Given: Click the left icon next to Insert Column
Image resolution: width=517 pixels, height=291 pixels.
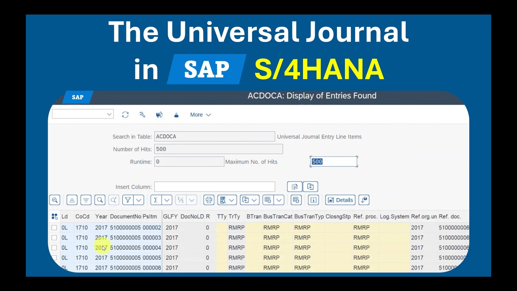Looking at the screenshot, I should click(294, 187).
